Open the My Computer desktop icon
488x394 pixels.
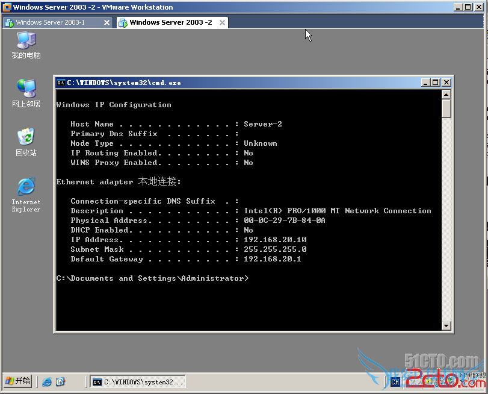(x=26, y=45)
